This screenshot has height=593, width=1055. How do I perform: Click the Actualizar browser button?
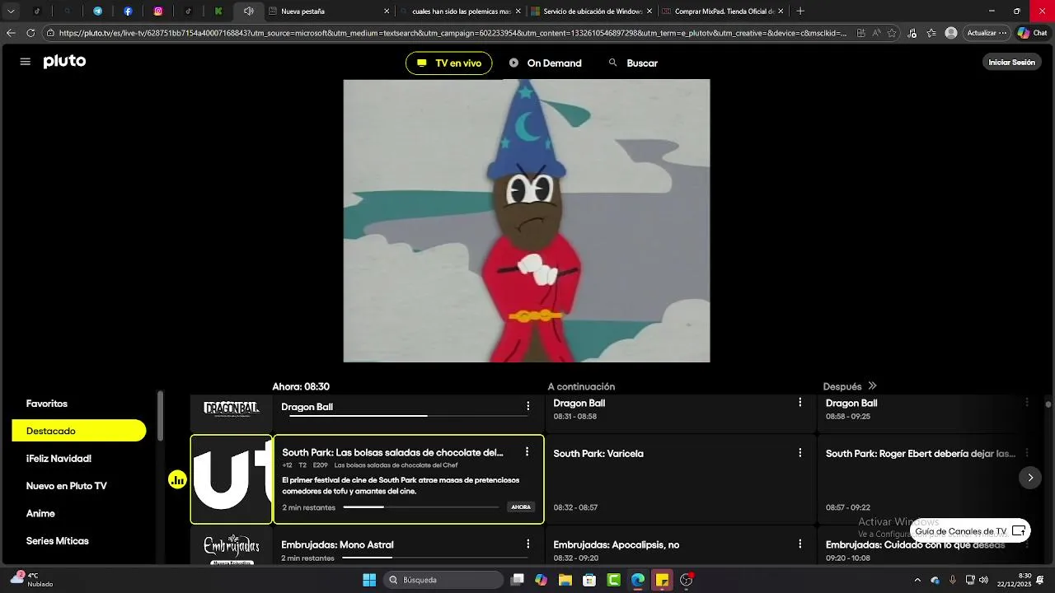[987, 33]
